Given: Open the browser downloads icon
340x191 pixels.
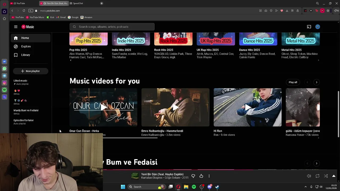Looking at the screenshot, I should click(287, 11).
